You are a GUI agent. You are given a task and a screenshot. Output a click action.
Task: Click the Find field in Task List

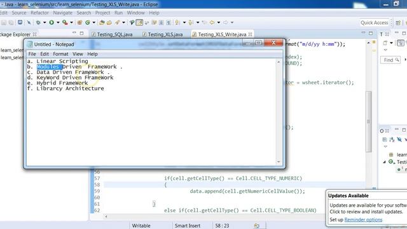point(390,60)
